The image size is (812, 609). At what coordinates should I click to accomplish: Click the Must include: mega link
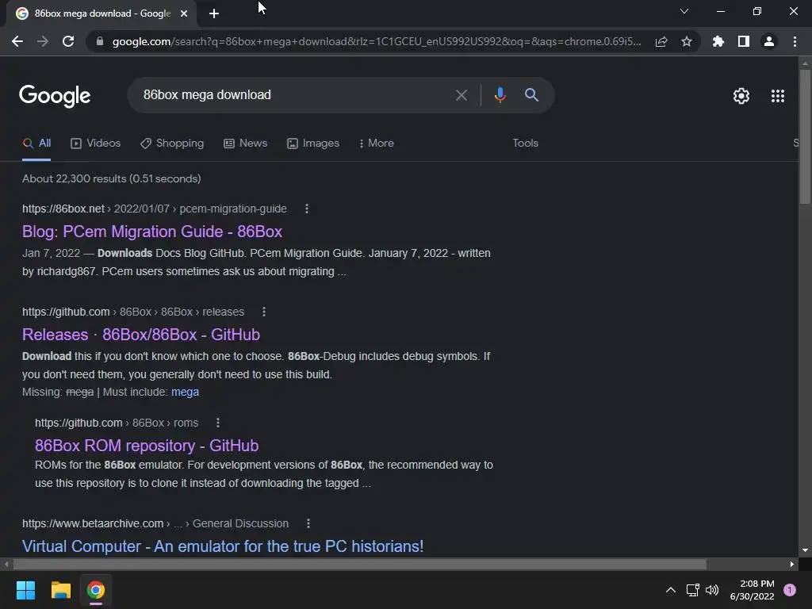pyautogui.click(x=185, y=392)
